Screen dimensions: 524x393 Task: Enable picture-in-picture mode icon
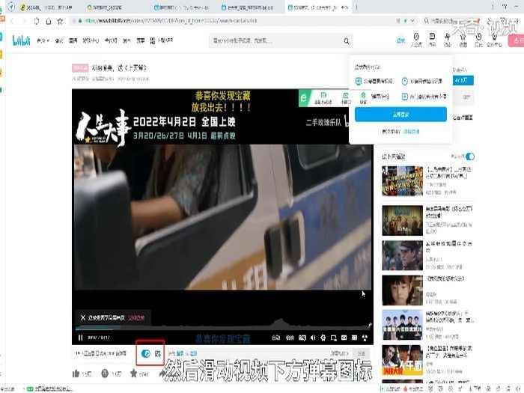tap(334, 338)
